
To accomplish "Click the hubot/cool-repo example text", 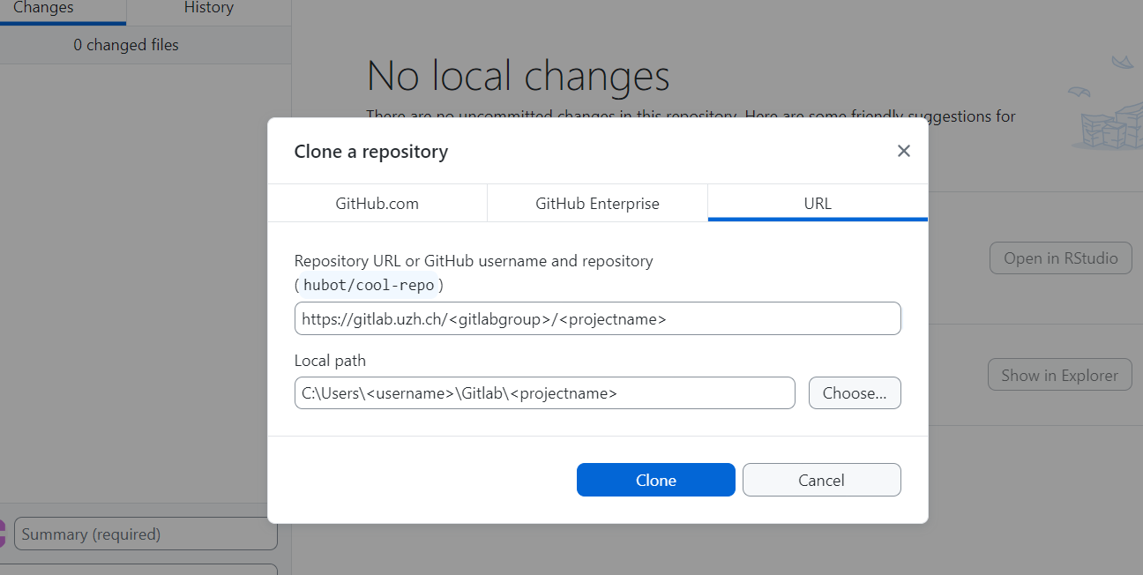I will [369, 285].
